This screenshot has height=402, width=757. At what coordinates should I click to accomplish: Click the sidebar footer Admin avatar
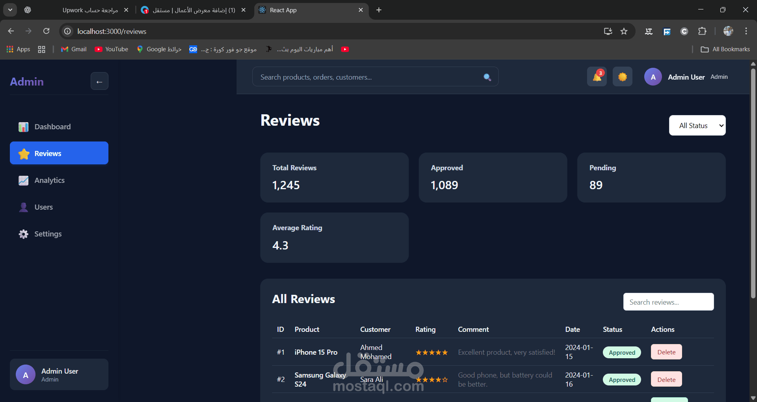click(26, 375)
